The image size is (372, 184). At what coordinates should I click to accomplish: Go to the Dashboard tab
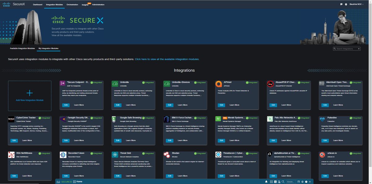point(38,5)
